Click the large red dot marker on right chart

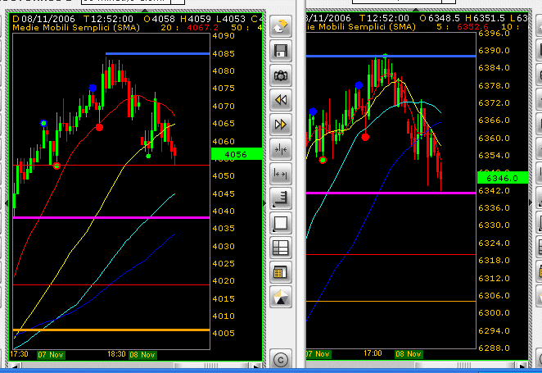click(x=365, y=138)
